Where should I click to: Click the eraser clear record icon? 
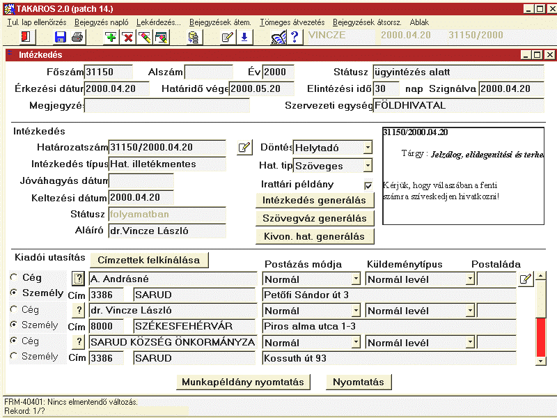click(x=145, y=37)
